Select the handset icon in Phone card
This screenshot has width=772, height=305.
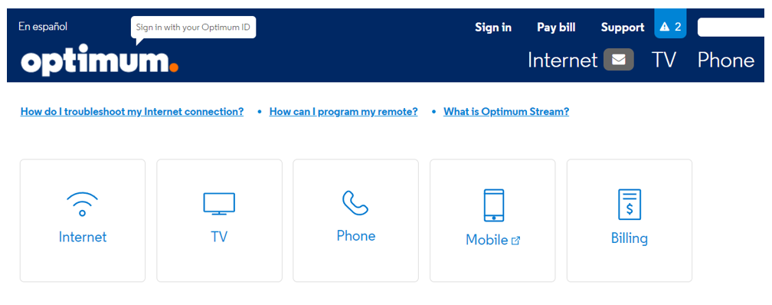355,203
